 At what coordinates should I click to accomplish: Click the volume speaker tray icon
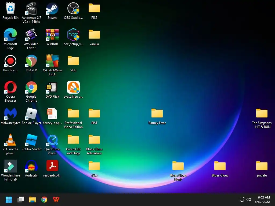pyautogui.click(x=249, y=200)
